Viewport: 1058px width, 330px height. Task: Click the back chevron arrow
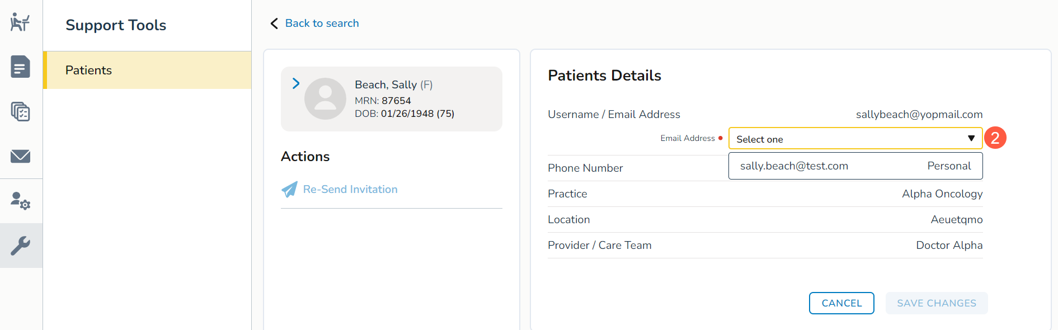tap(274, 23)
